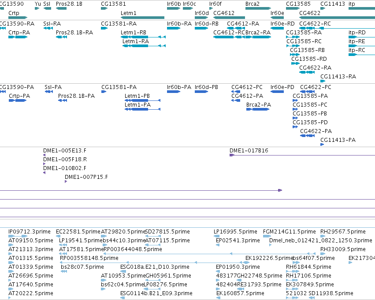Screen dimensions: 375x300
Task: Open the 'FGM214G11.5prime' EST label
Action: pyautogui.click(x=290, y=232)
